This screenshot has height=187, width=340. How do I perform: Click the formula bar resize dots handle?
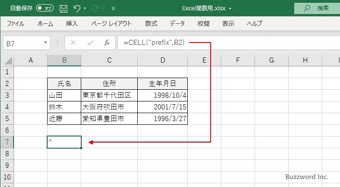tap(57, 43)
